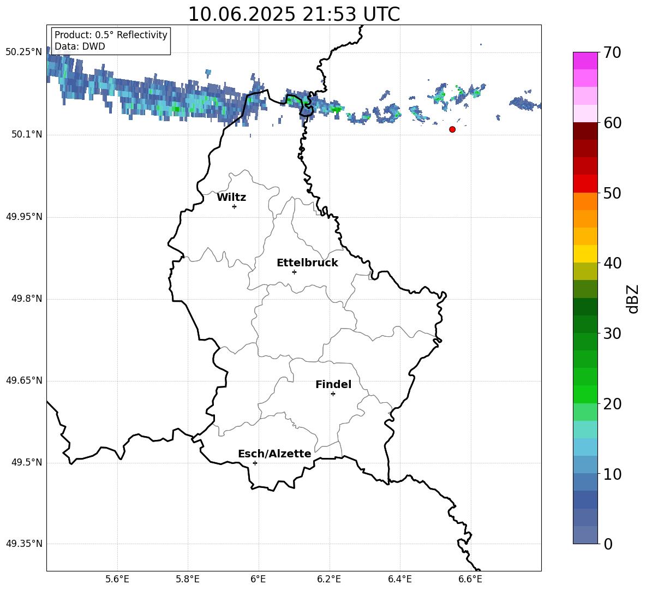This screenshot has width=646, height=590.
Task: Click the 49.65°N latitude label
Action: click(x=24, y=380)
